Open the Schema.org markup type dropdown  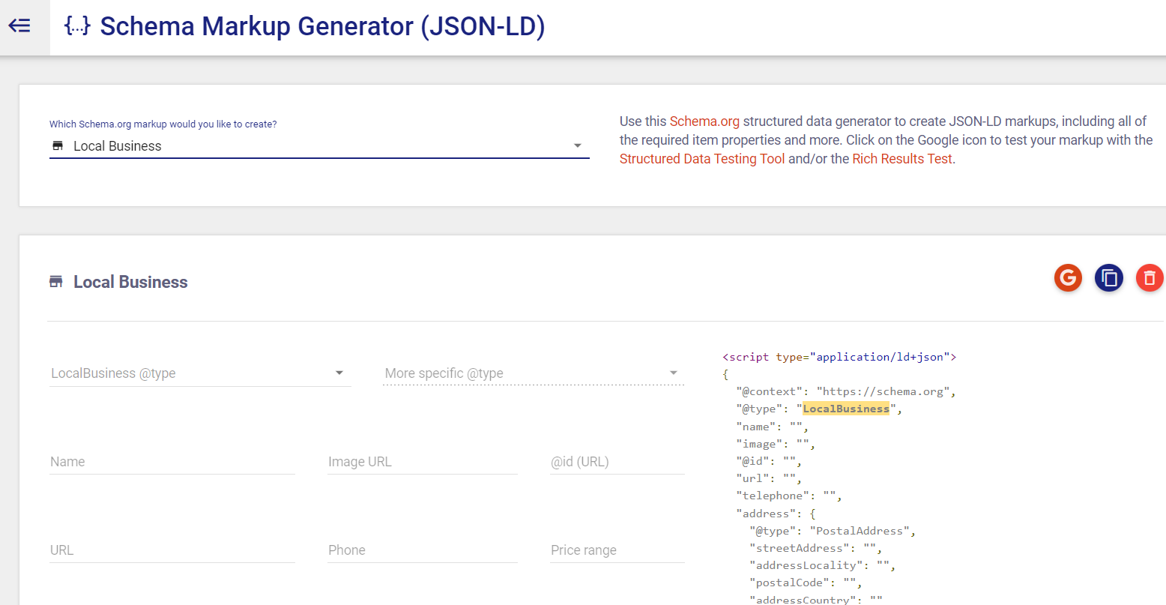click(x=319, y=146)
